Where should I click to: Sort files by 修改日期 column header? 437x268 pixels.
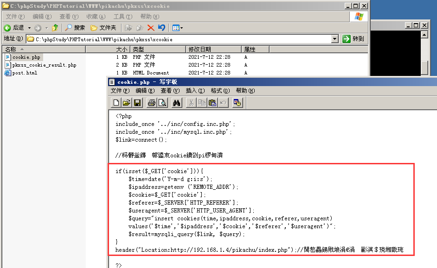[x=199, y=49]
